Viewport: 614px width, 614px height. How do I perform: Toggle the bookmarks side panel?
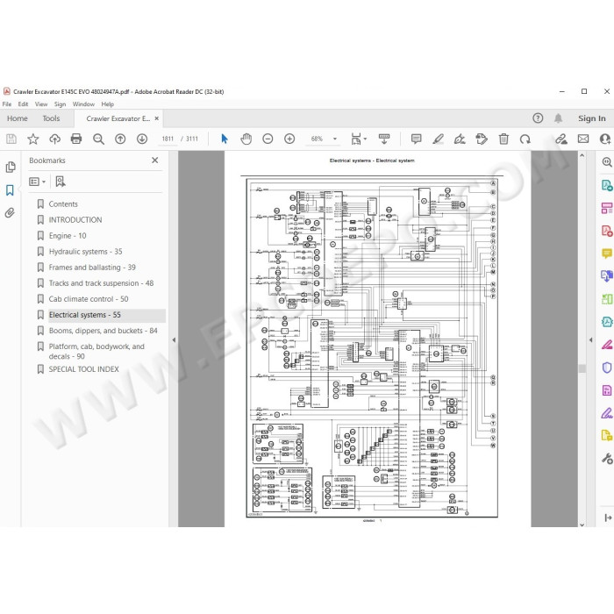point(11,190)
